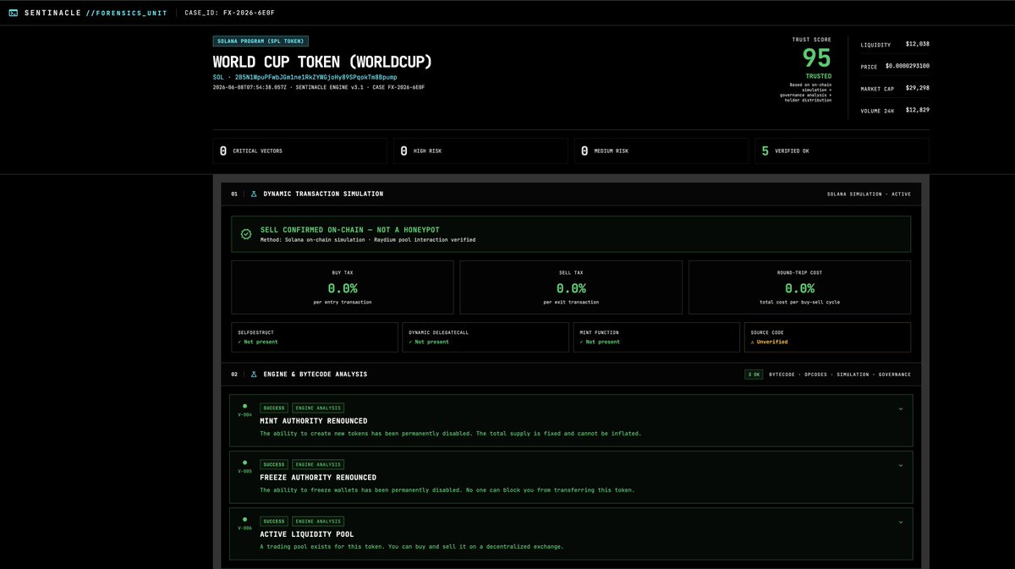Click the Sell Tax 0.0% card
Viewport: 1015px width, 569px height.
(571, 287)
